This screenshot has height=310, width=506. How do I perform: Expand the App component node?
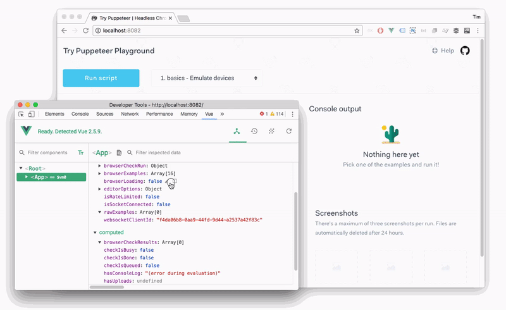(27, 177)
